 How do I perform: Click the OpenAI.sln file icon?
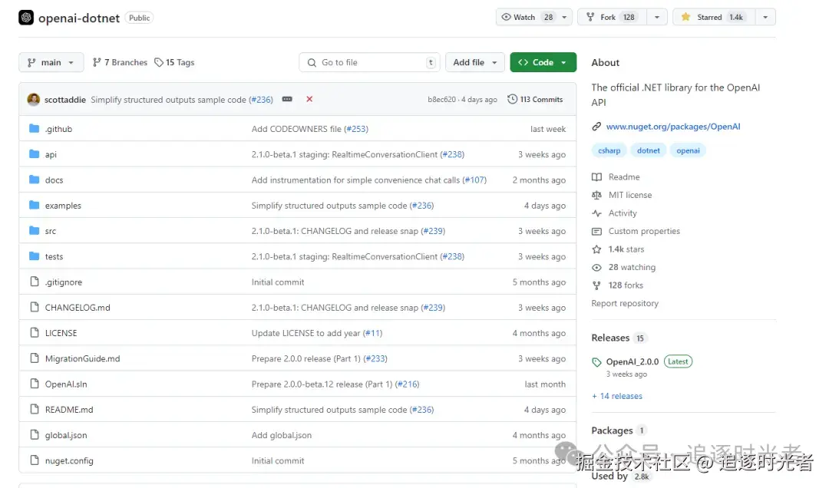point(35,384)
